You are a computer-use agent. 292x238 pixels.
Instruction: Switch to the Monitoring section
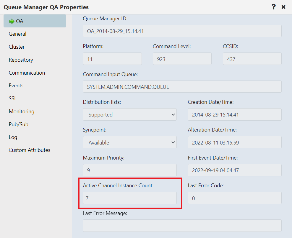[22, 111]
